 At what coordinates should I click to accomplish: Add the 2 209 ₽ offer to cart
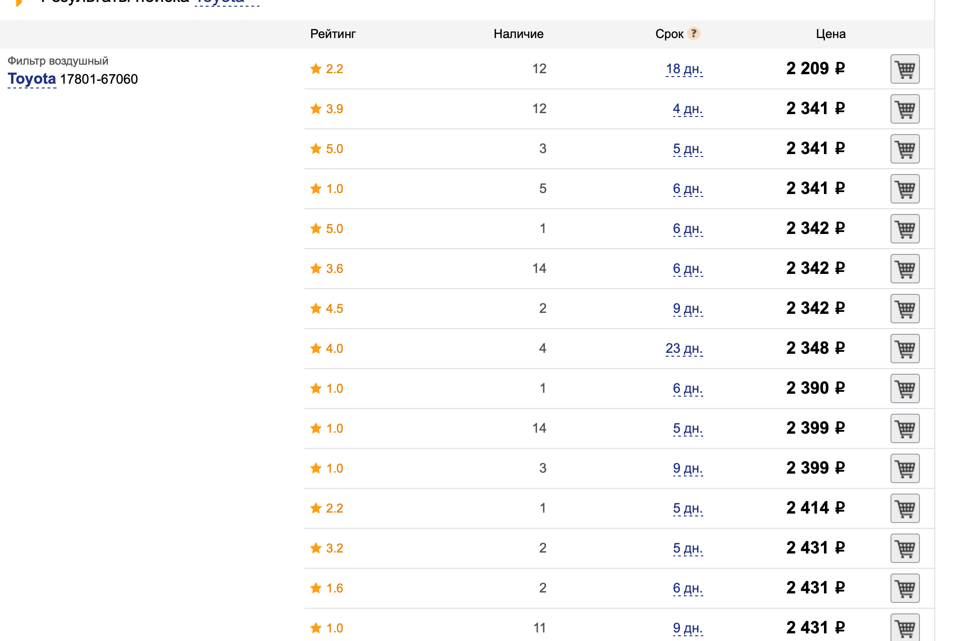coord(905,69)
